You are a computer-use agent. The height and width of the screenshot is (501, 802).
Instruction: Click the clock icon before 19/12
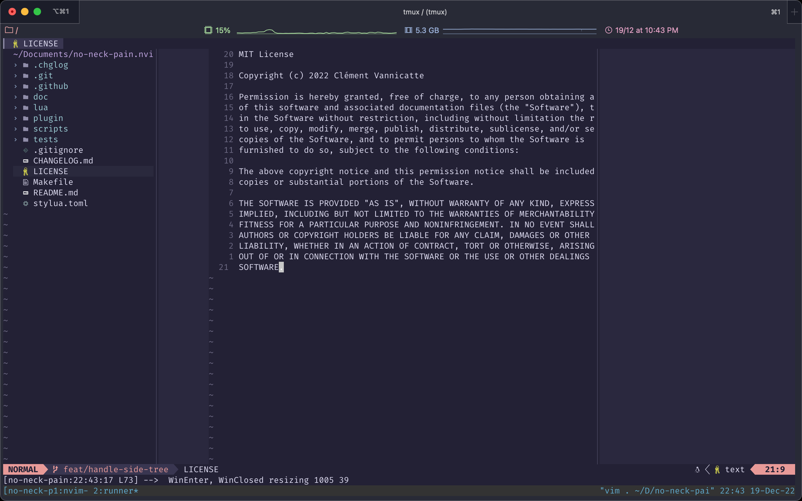tap(608, 30)
